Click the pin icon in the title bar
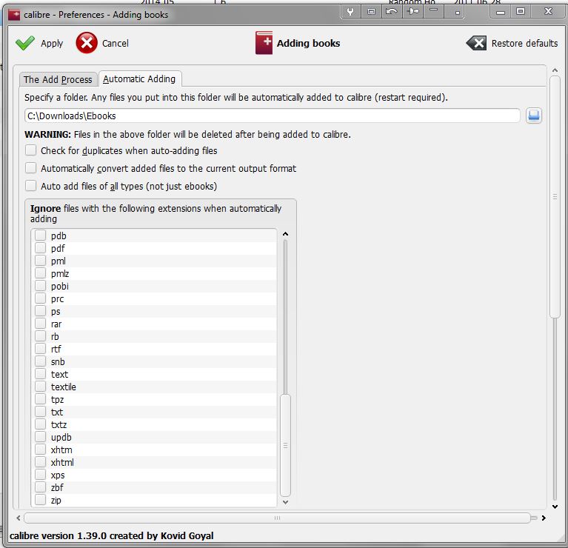This screenshot has width=568, height=548. [x=412, y=12]
